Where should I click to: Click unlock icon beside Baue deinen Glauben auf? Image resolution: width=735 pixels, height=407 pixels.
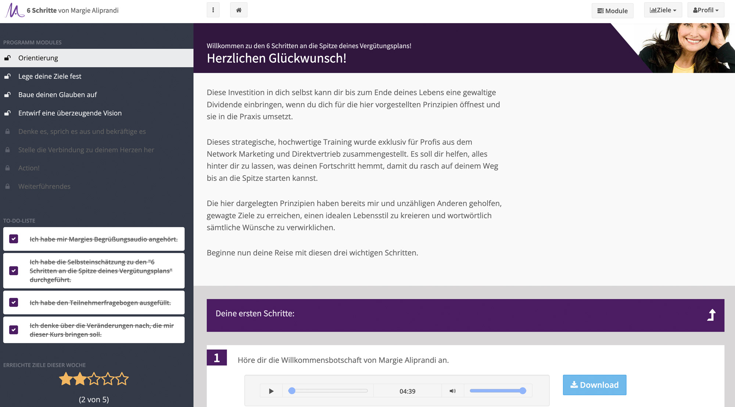(x=7, y=95)
